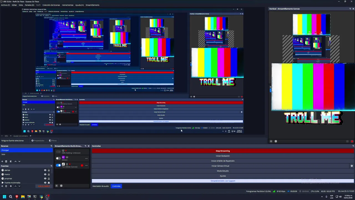Open the Vista menu
Viewport: 355px width, 200px height.
21,5
